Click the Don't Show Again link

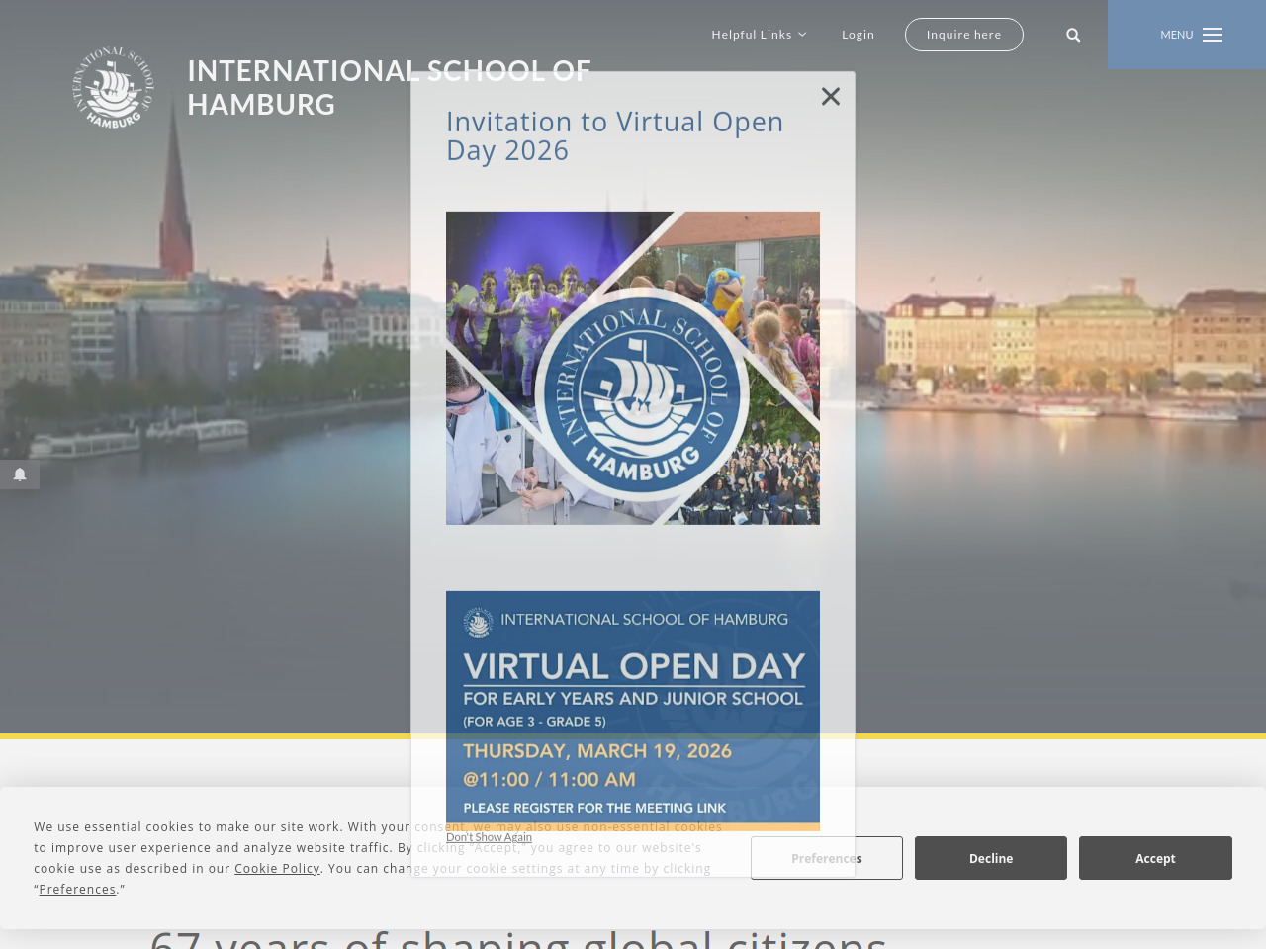tap(489, 837)
